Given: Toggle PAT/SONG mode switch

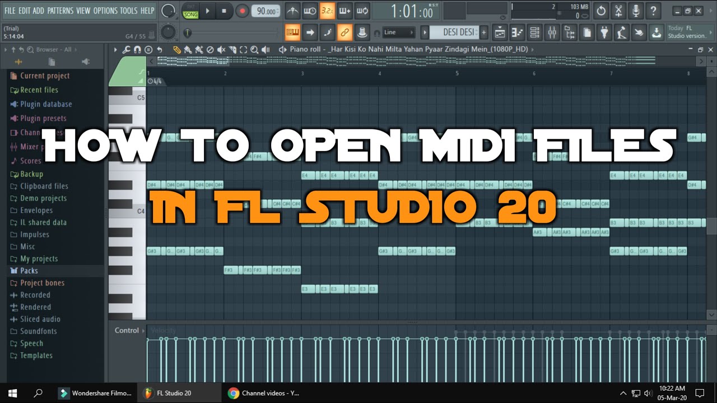Looking at the screenshot, I should 190,11.
